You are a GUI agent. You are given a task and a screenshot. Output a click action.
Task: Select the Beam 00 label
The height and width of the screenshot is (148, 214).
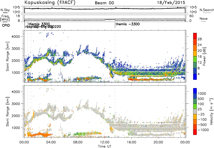point(104,3)
